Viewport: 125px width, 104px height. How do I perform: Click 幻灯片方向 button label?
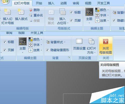coord(91,50)
